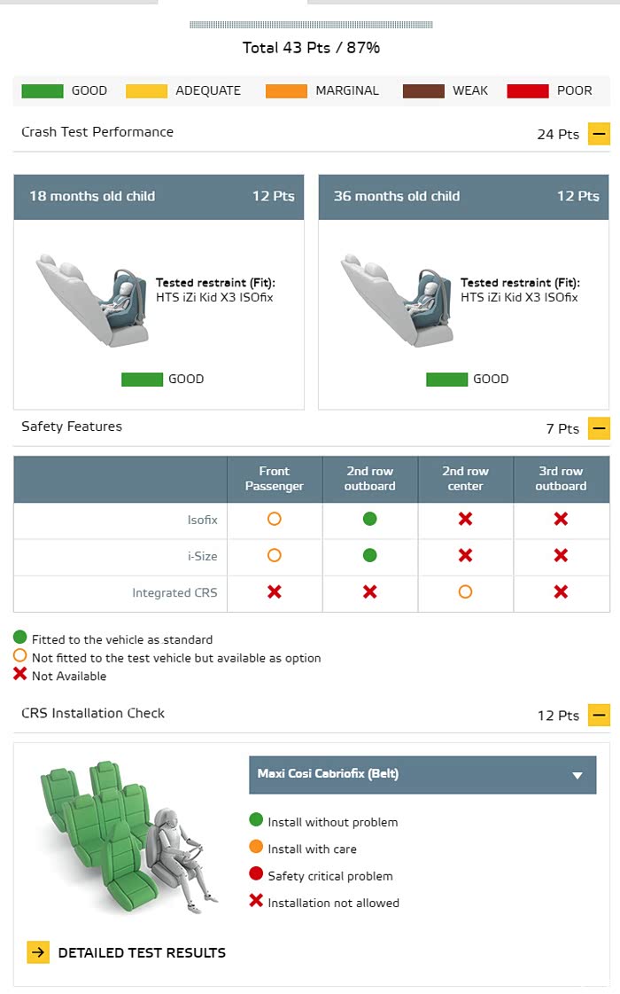Open the Detailed Test Results link
The width and height of the screenshot is (620, 994).
pos(142,952)
